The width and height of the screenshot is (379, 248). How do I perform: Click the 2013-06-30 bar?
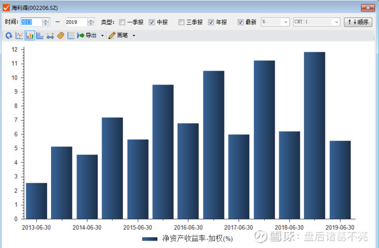pyautogui.click(x=37, y=201)
